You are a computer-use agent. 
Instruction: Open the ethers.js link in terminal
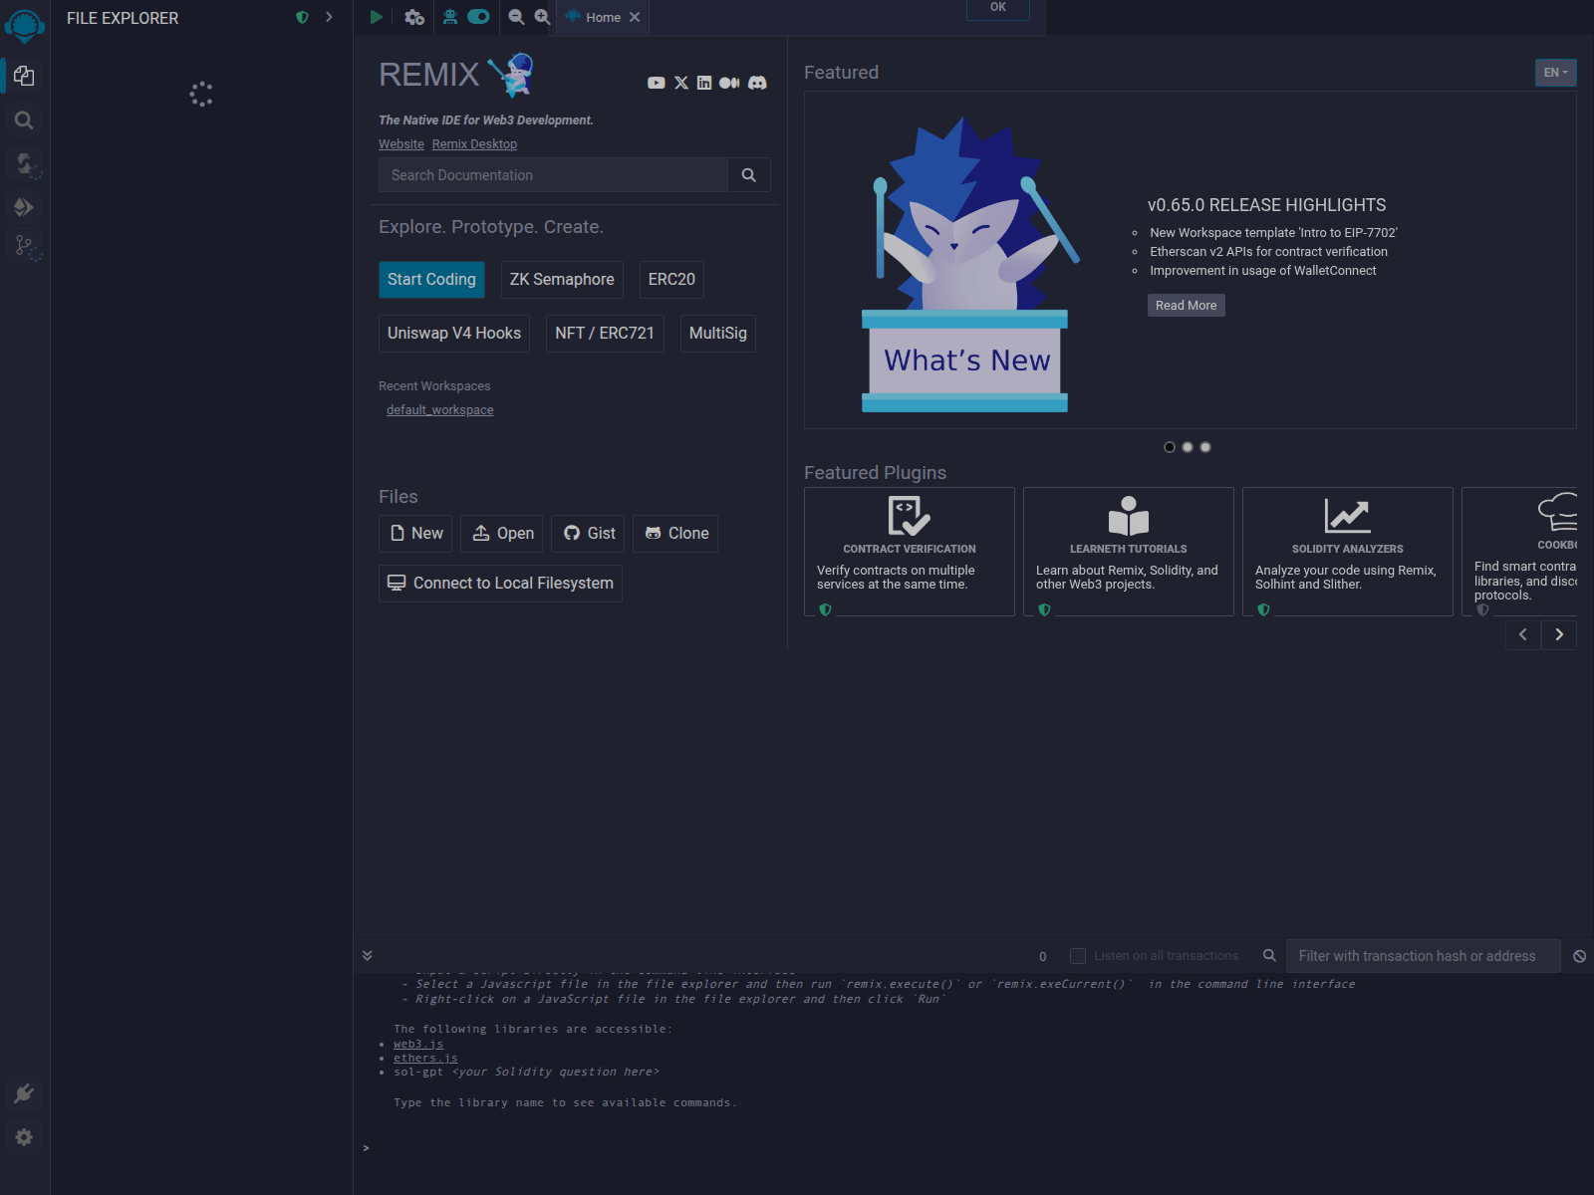425,1059
